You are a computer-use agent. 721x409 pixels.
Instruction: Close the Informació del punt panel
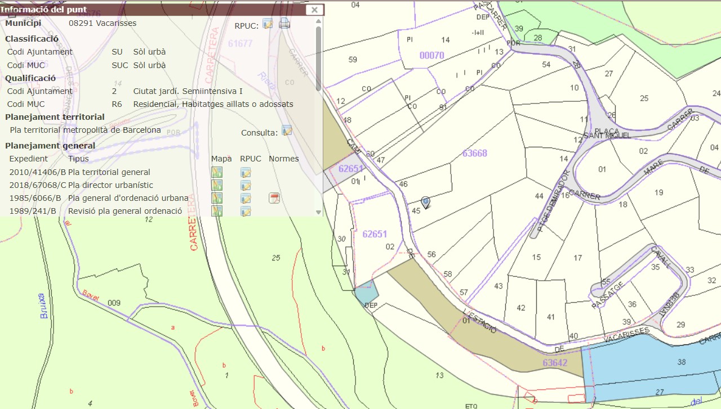point(315,10)
